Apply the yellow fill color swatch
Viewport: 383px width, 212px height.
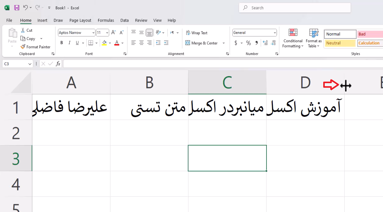tap(104, 43)
